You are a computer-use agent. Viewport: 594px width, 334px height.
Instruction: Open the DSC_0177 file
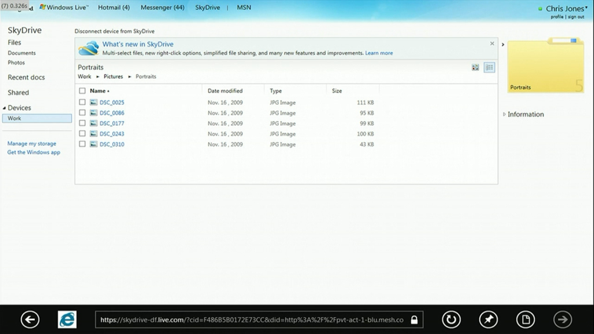(112, 123)
